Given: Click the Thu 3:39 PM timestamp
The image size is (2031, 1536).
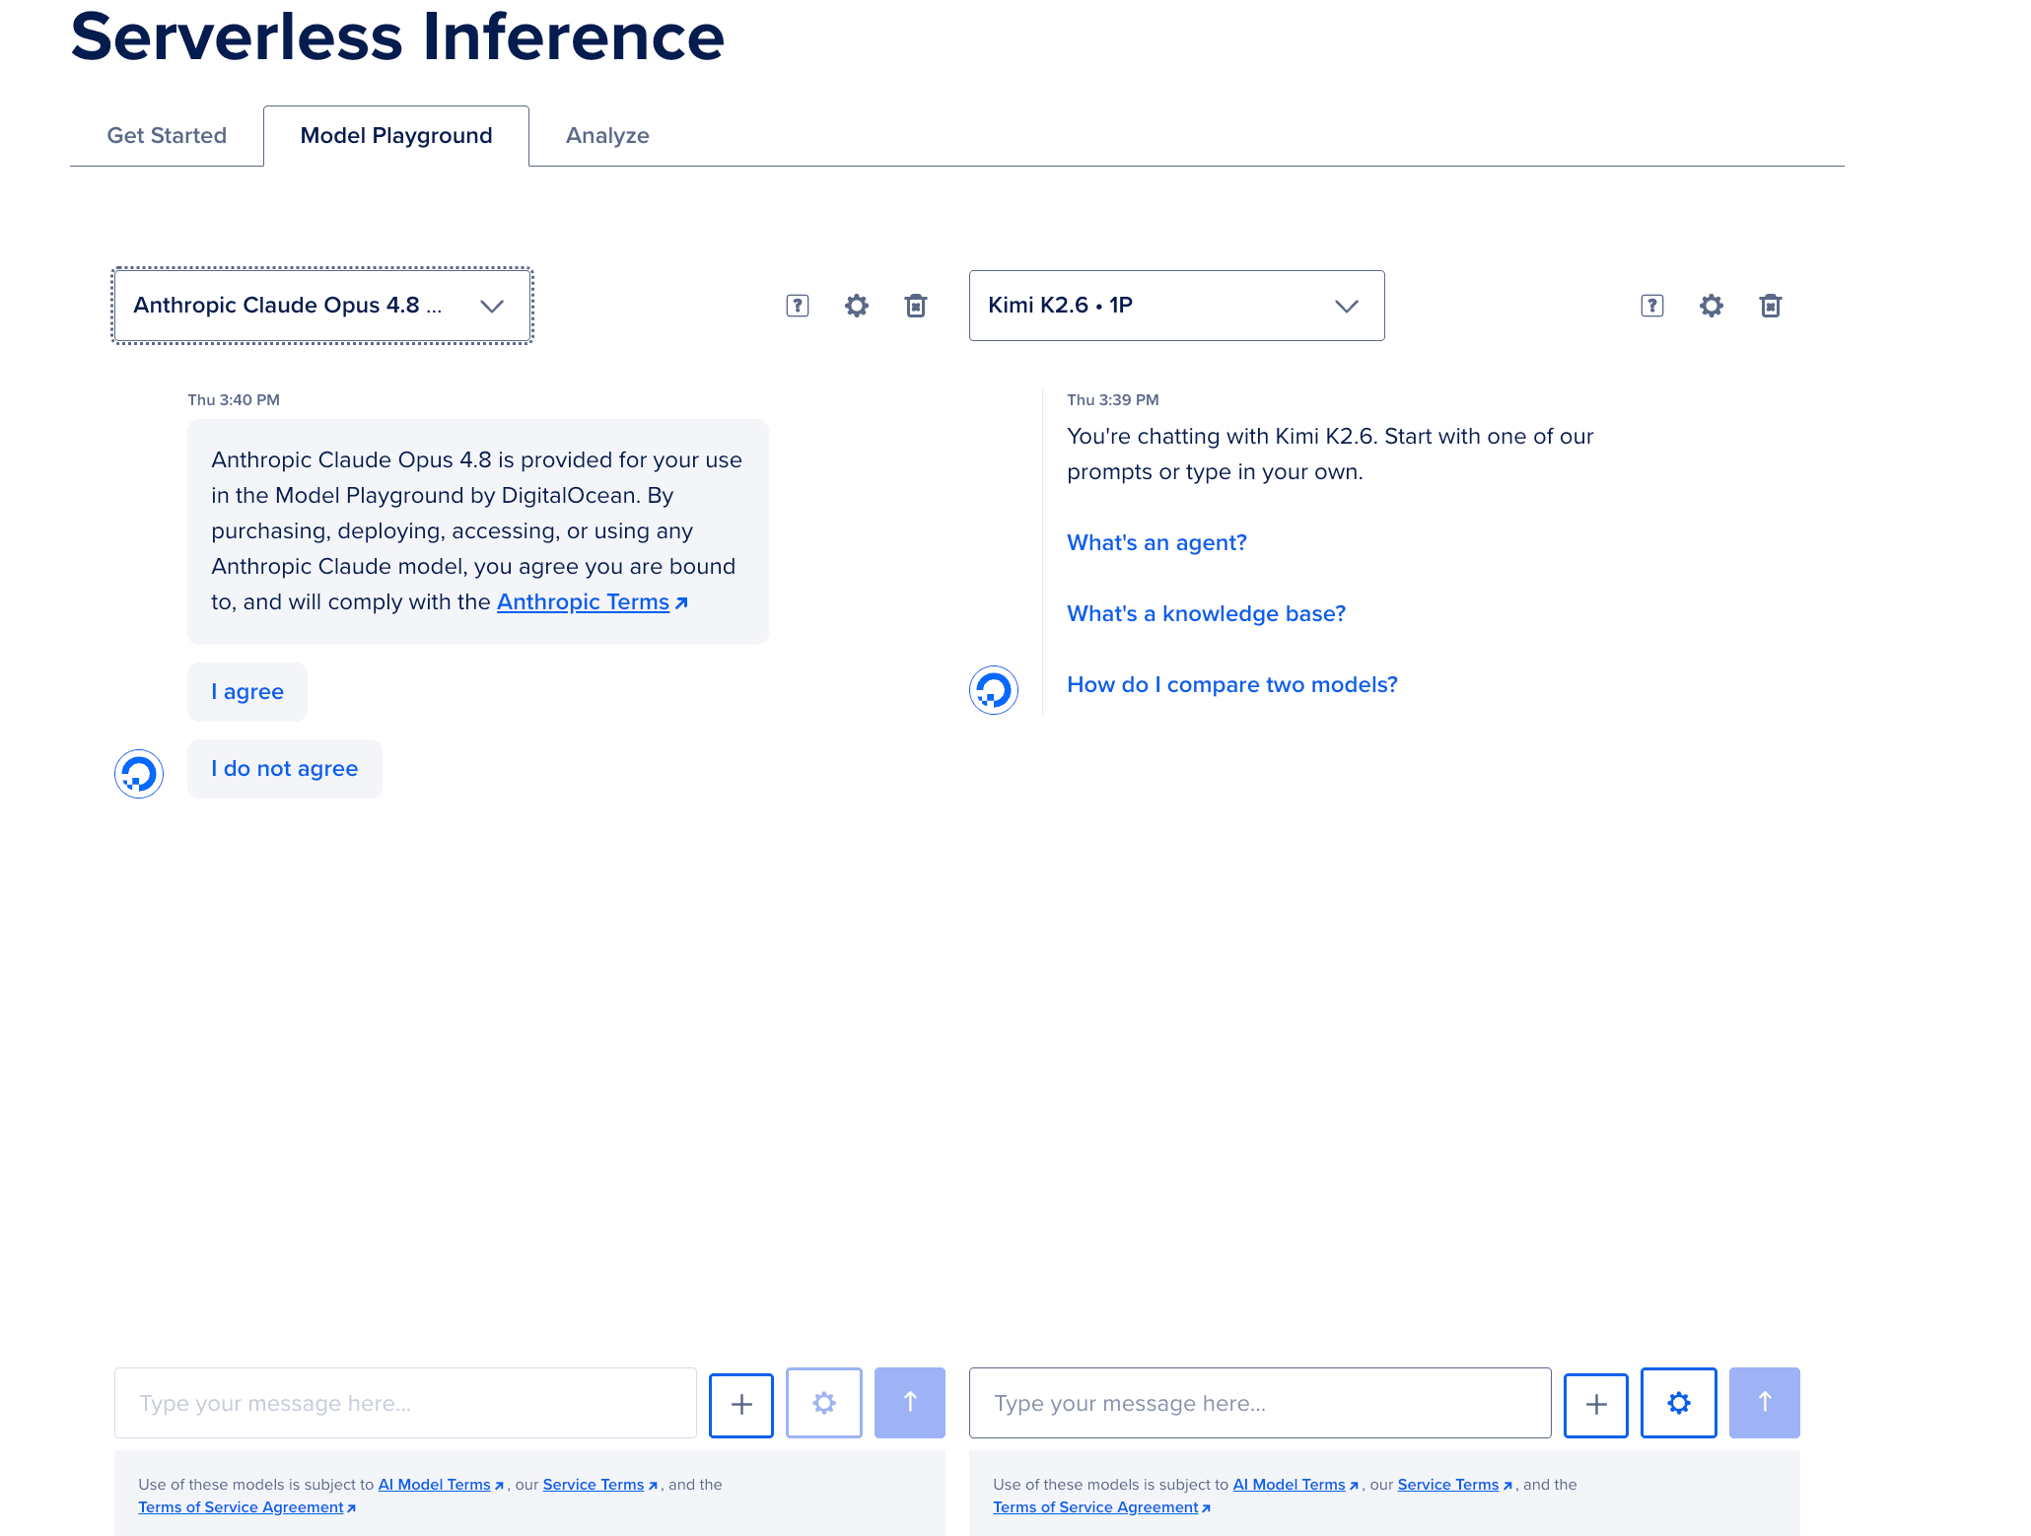Looking at the screenshot, I should (1113, 400).
